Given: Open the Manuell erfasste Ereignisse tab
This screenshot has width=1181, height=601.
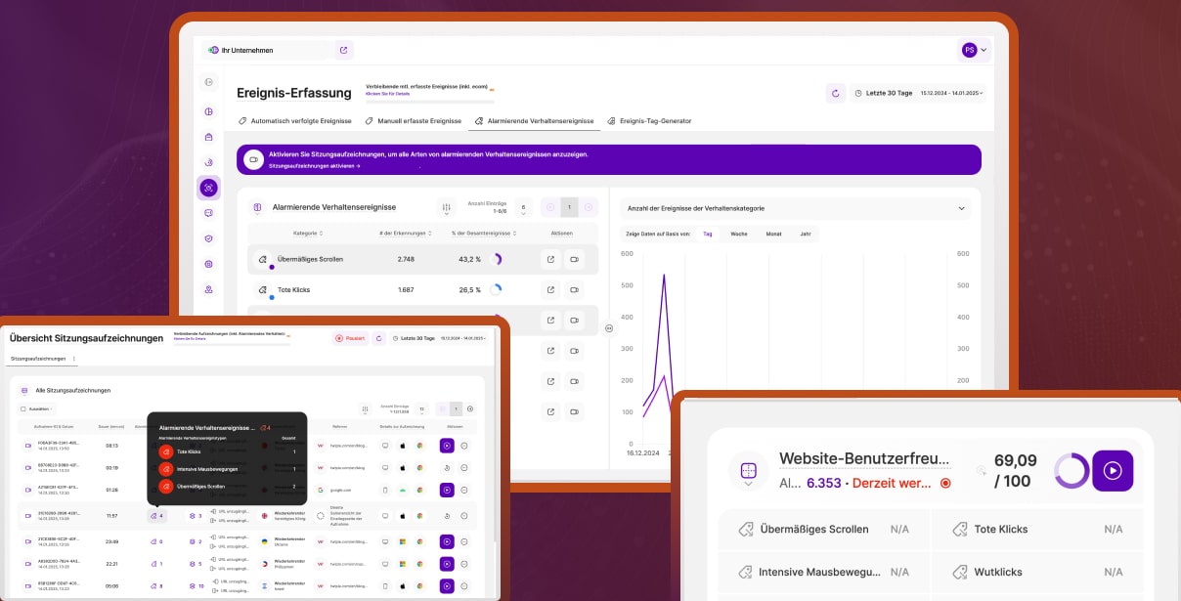Looking at the screenshot, I should pyautogui.click(x=413, y=121).
